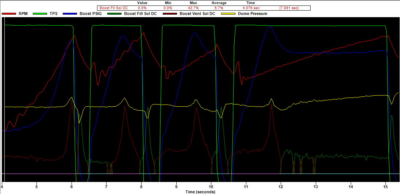This screenshot has height=194, width=400.
Task: Click the blue Boost PSIG legend swatch
Action: (70, 14)
